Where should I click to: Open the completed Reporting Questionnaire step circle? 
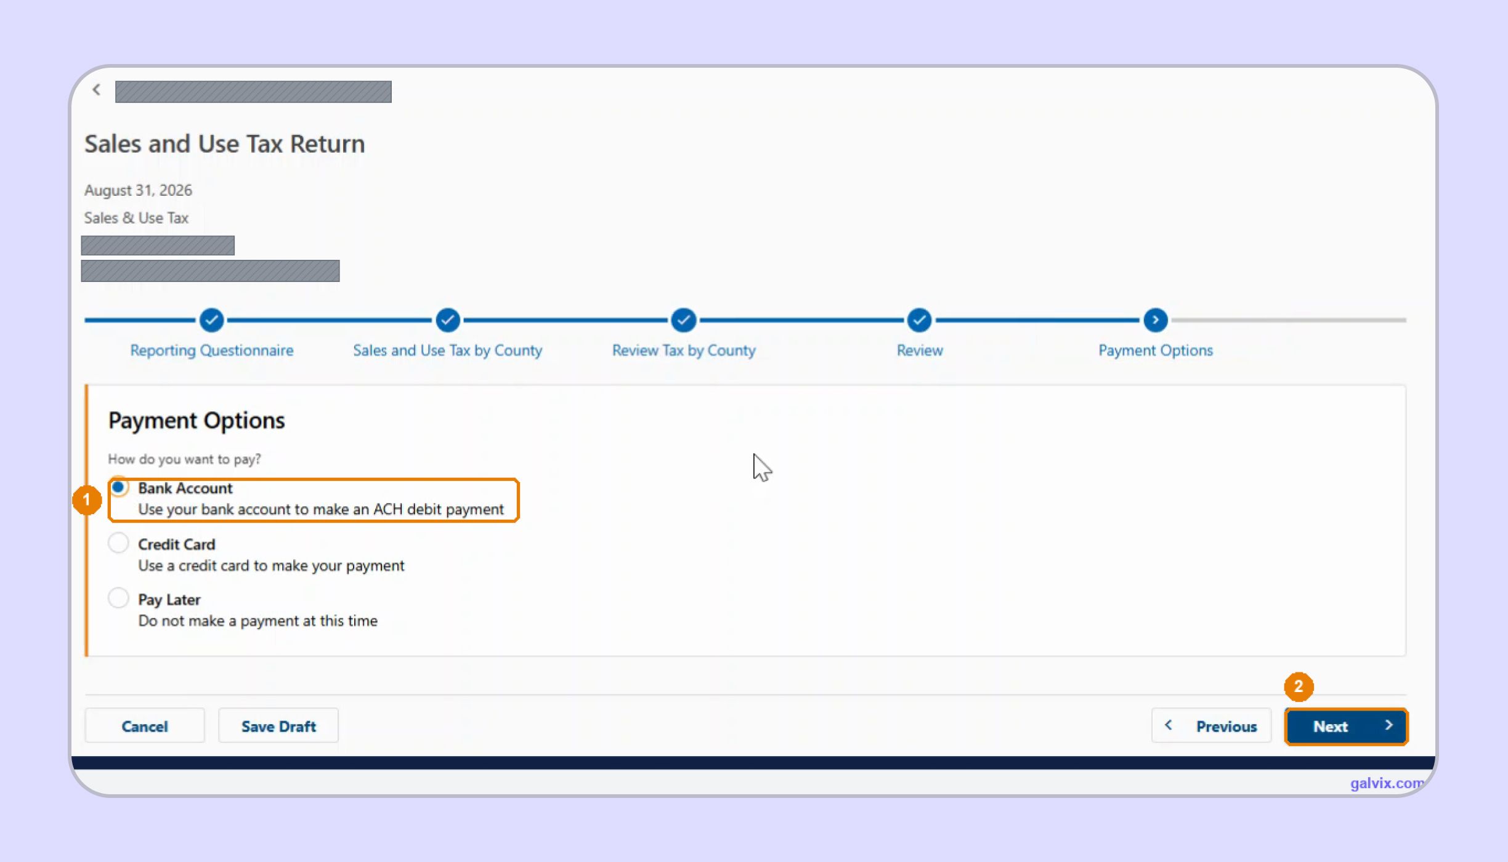(x=211, y=320)
